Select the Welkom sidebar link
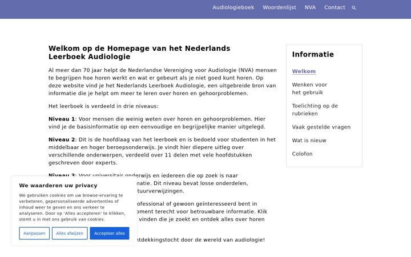 pos(304,71)
